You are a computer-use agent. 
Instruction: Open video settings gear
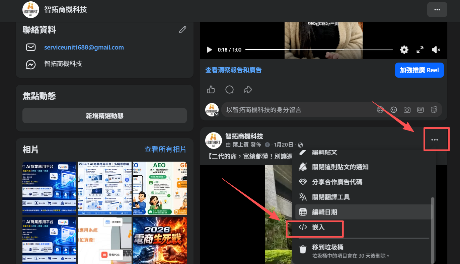coord(404,50)
